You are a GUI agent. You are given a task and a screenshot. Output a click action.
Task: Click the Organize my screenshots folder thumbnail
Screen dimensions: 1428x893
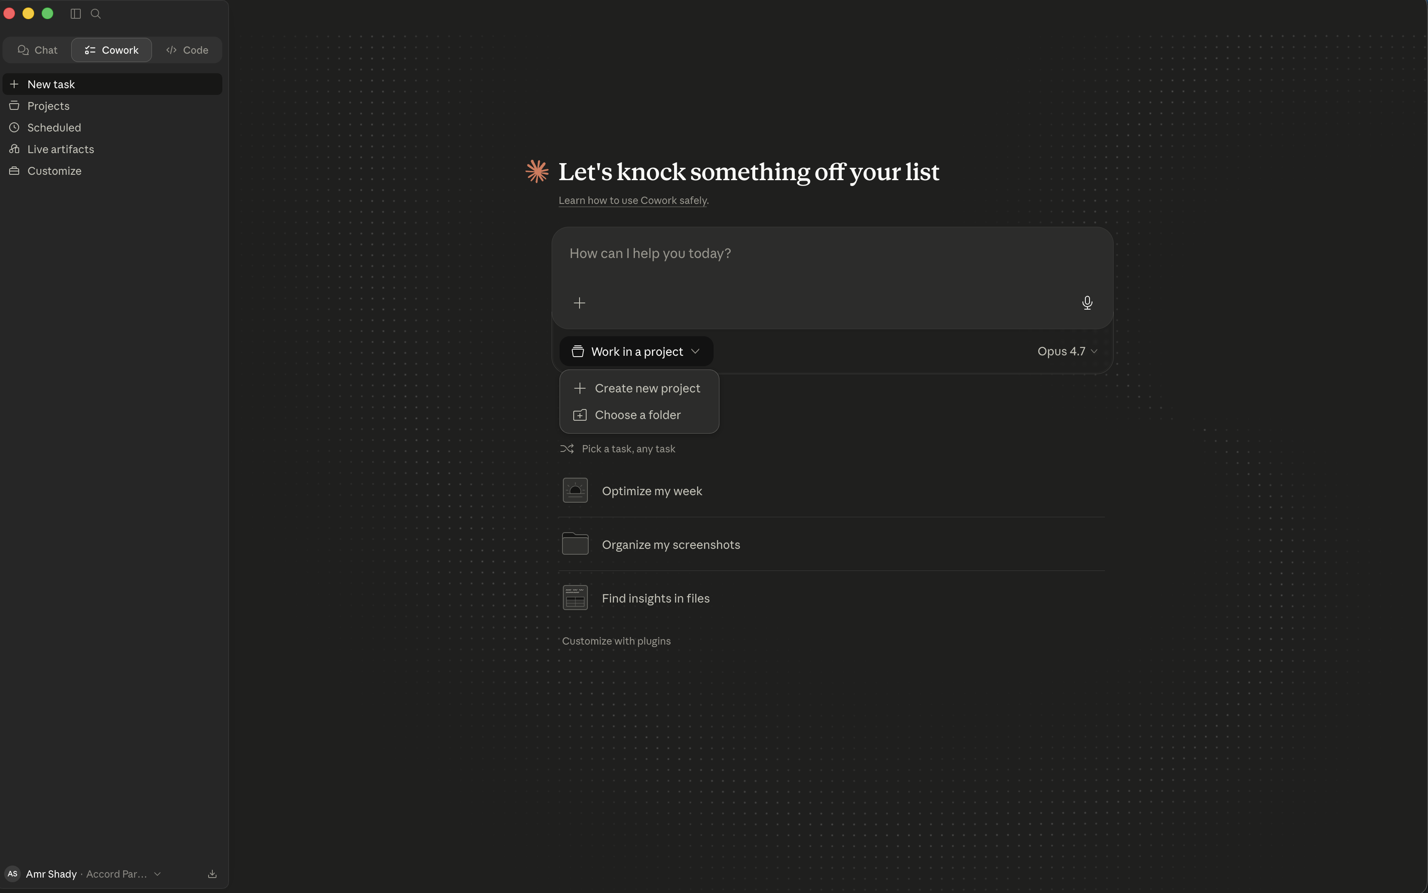pyautogui.click(x=575, y=544)
